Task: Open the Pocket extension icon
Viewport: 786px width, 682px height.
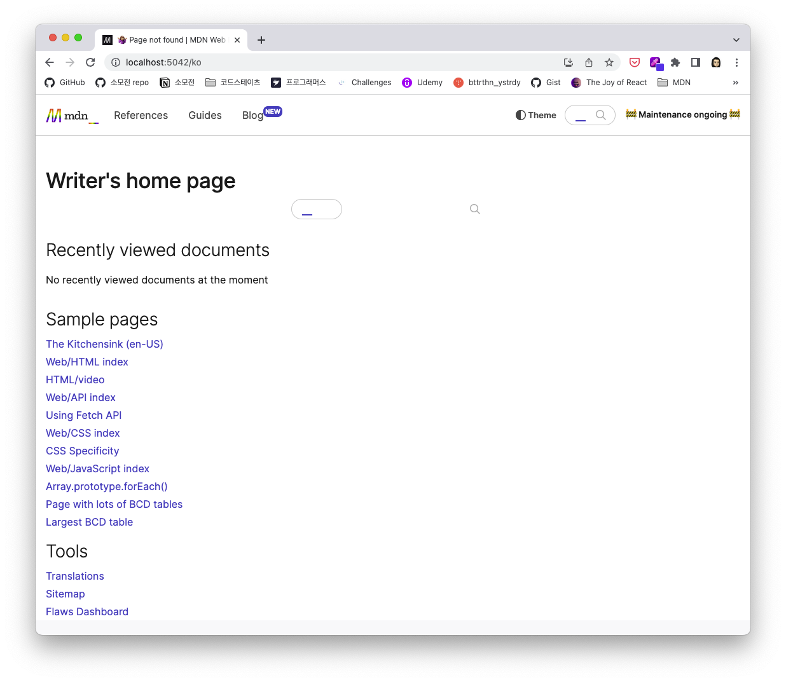Action: pyautogui.click(x=635, y=62)
